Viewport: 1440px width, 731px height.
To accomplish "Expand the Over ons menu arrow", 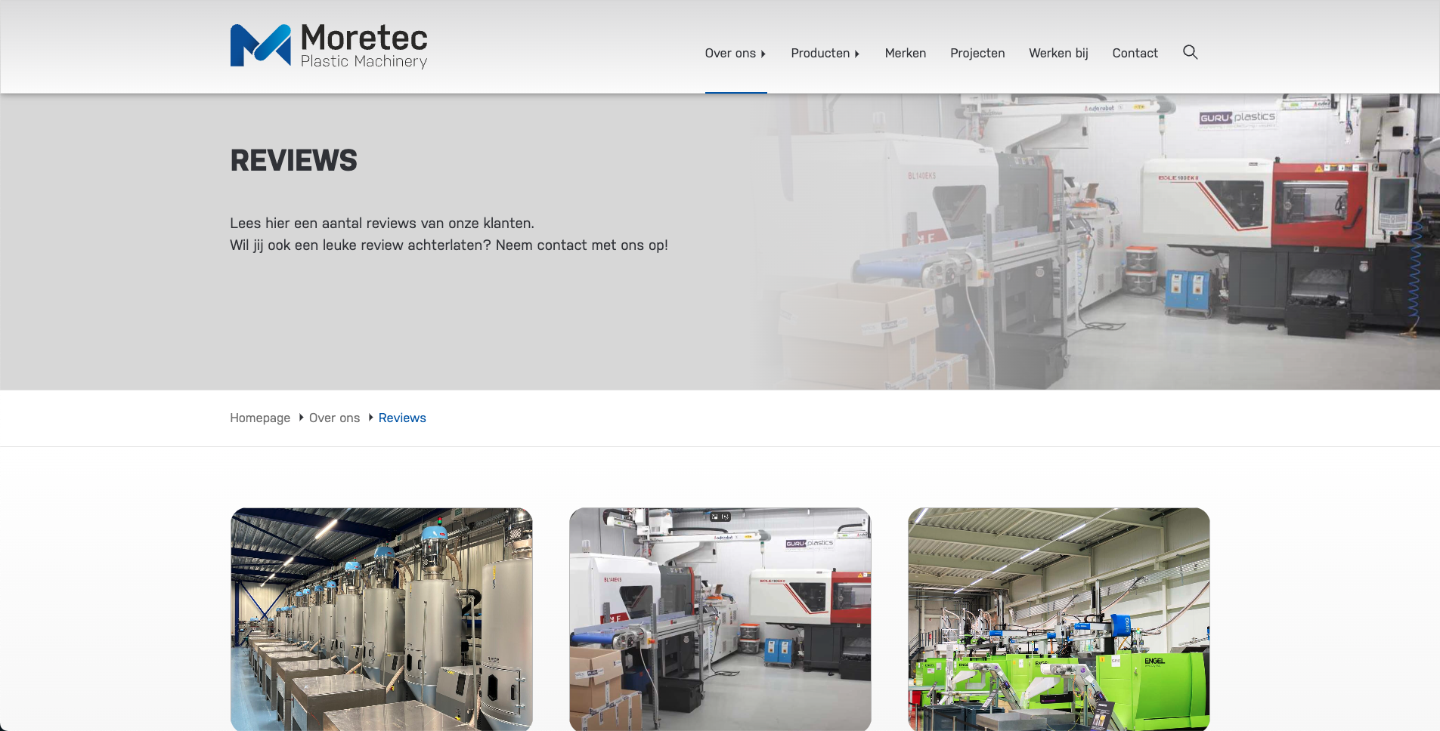I will [x=763, y=54].
